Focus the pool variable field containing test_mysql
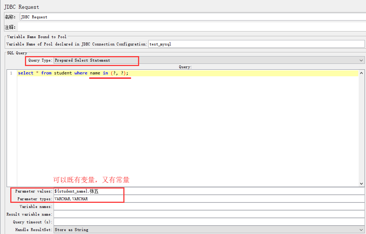366x234 pixels. (256, 44)
